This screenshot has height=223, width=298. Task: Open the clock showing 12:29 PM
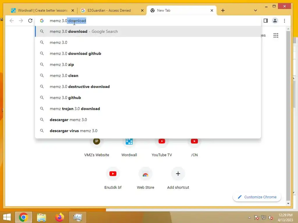[x=285, y=217]
